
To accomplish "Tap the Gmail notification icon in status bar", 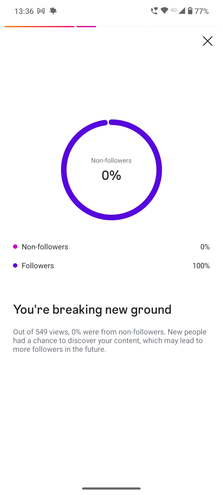I will [x=41, y=11].
